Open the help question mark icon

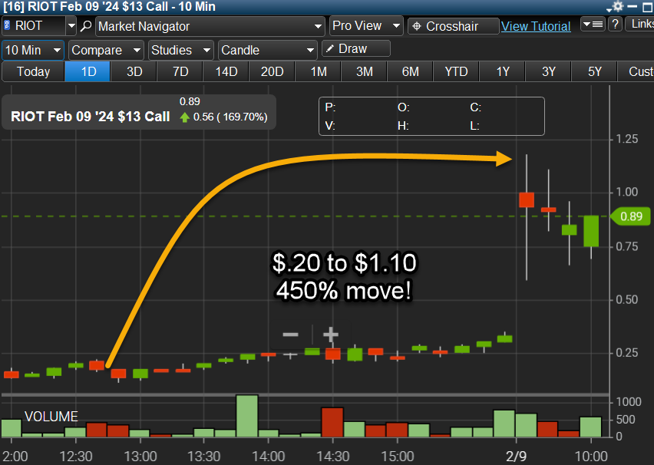pos(615,25)
